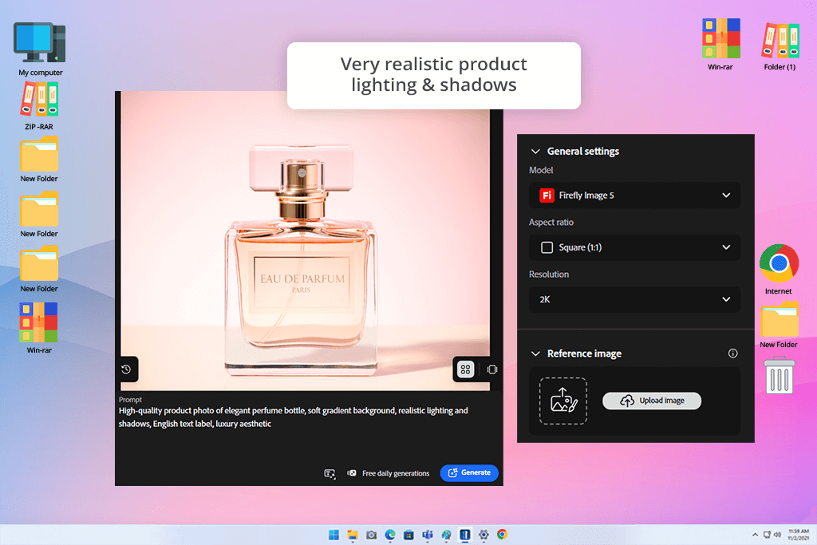817x545 pixels.
Task: Switch to single image carousel view
Action: (491, 369)
